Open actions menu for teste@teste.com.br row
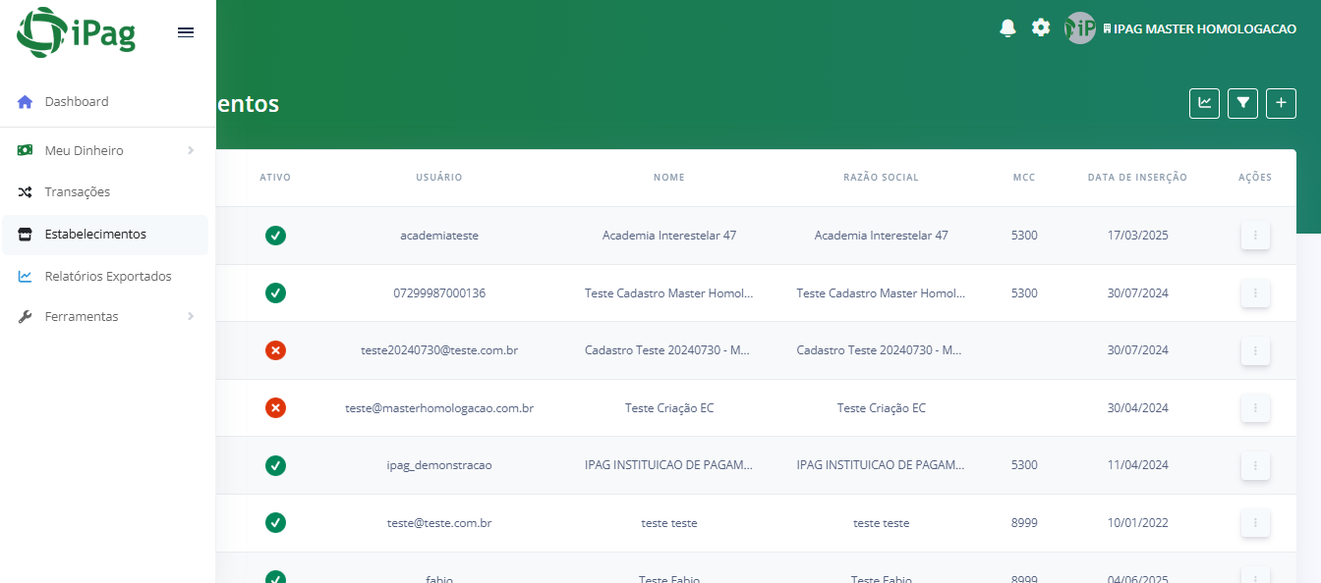Screen dimensions: 1321x583 [1255, 523]
